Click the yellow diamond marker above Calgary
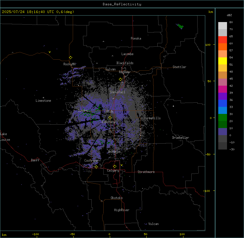244x238 pixels. coord(115,166)
